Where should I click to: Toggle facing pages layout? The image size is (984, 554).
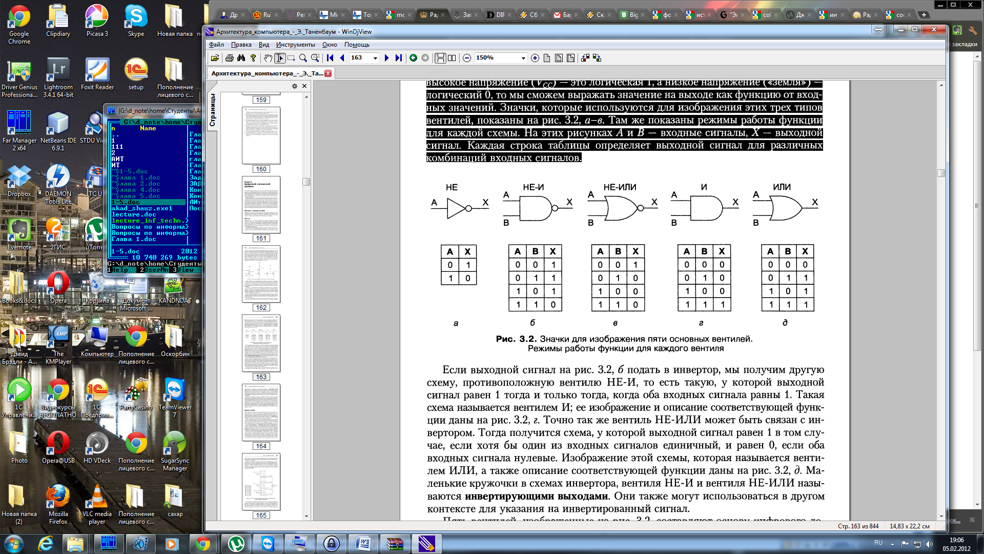(452, 58)
